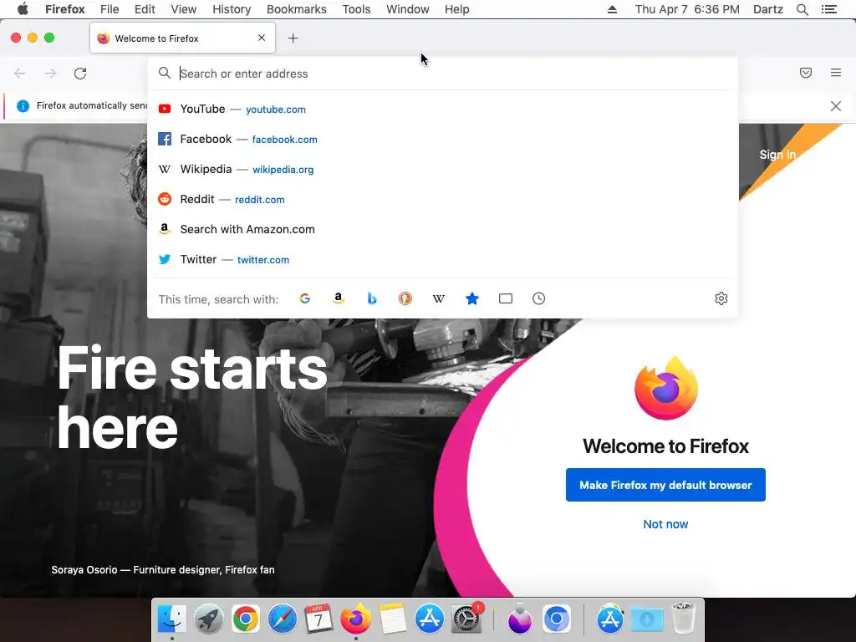
Task: Open the Bookmarks menu
Action: pyautogui.click(x=297, y=9)
